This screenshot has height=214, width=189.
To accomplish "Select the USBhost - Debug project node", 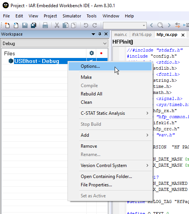I will point(37,61).
